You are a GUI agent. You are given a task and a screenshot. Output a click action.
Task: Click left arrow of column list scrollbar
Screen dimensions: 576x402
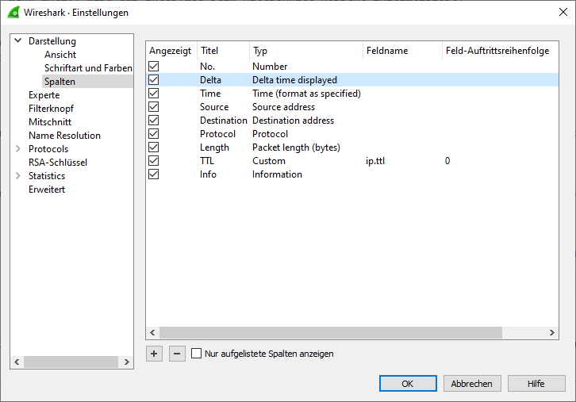[x=152, y=332]
